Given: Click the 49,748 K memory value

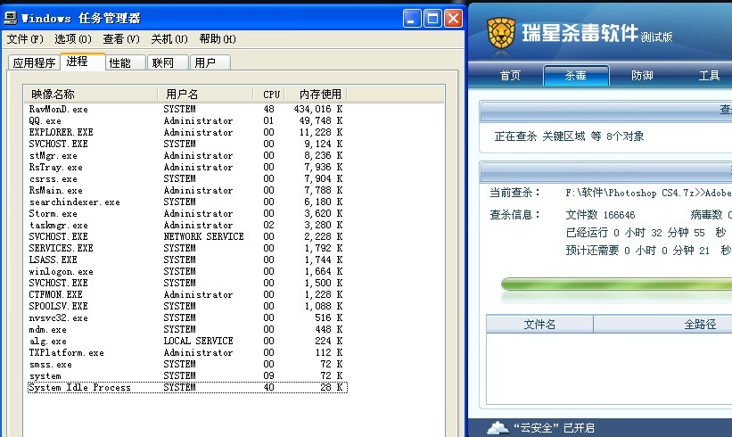Looking at the screenshot, I should coord(321,121).
